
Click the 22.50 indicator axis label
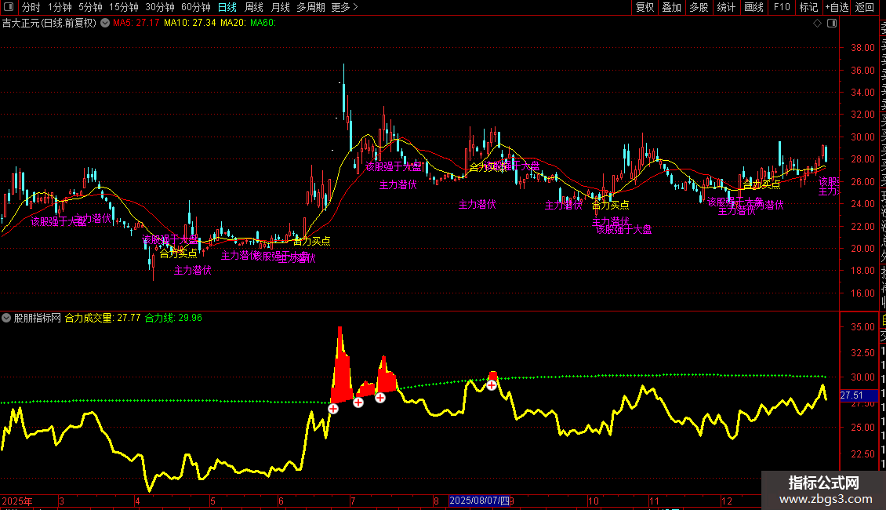tap(862, 454)
